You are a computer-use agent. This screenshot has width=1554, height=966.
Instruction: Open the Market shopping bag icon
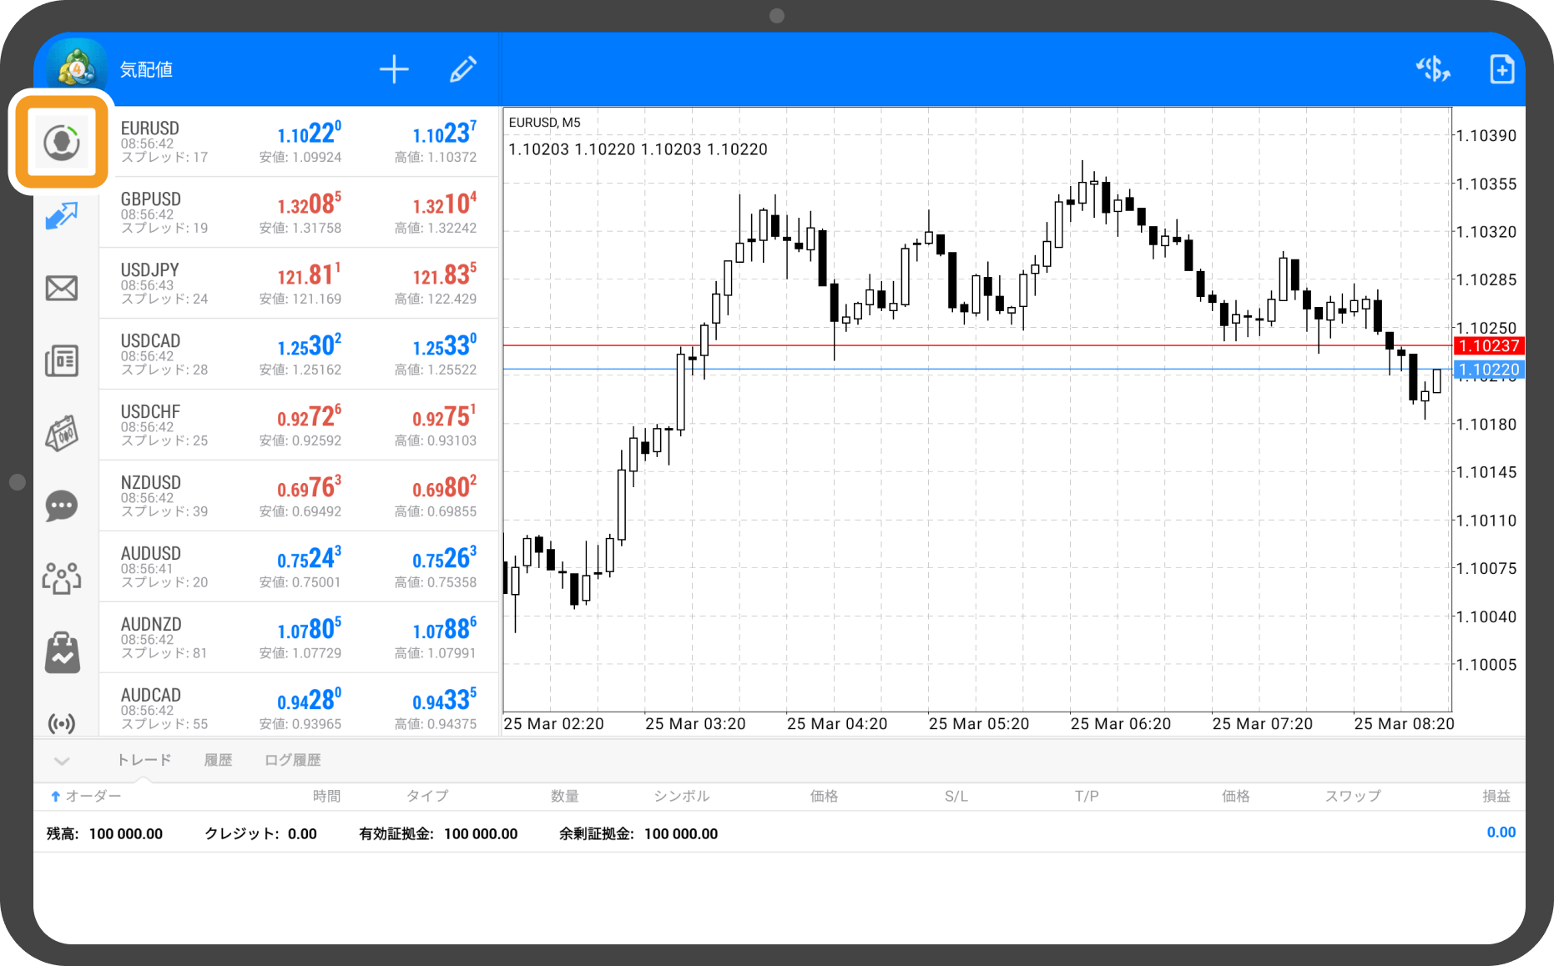62,652
